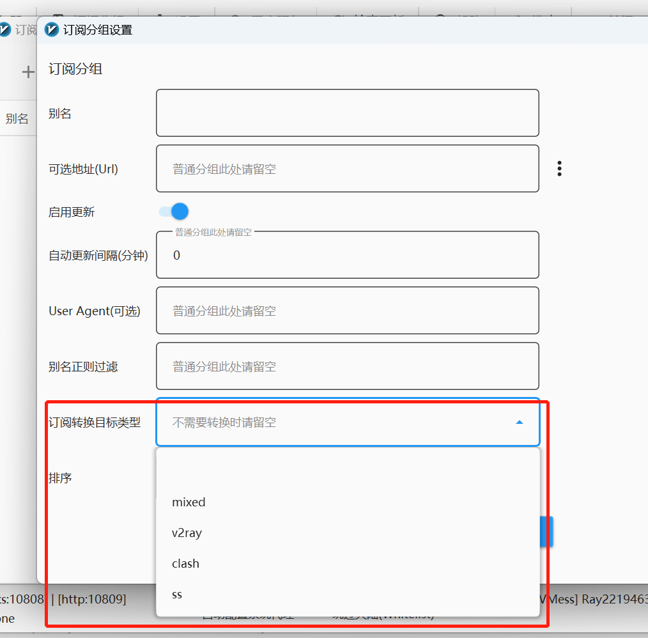Image resolution: width=648 pixels, height=638 pixels.
Task: Select clash from the open dropdown
Action: tap(185, 563)
